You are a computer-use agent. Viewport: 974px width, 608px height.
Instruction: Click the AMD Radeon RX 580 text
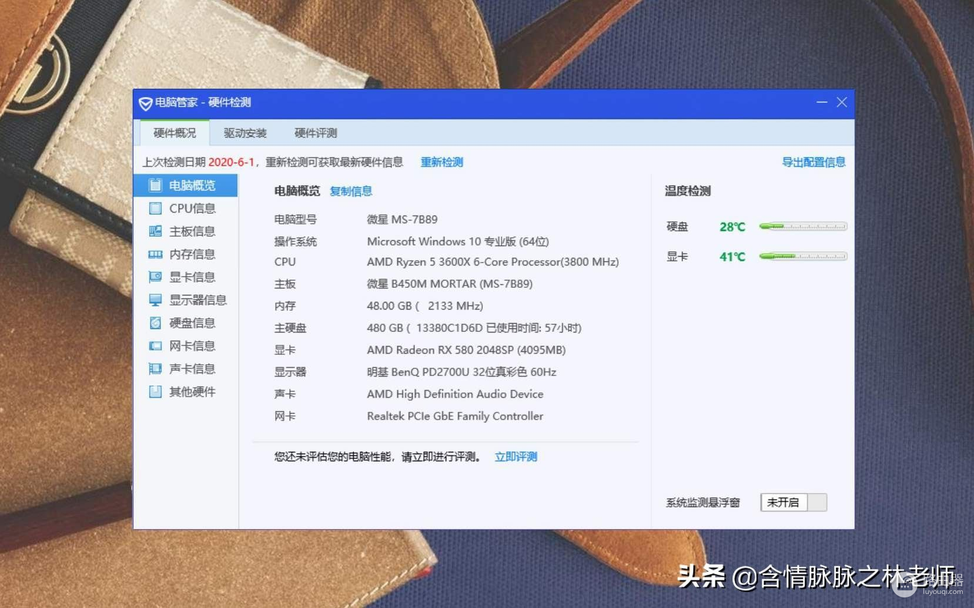coord(466,350)
